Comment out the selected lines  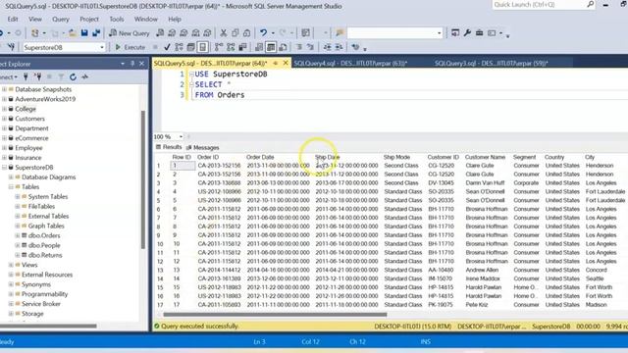[299, 47]
